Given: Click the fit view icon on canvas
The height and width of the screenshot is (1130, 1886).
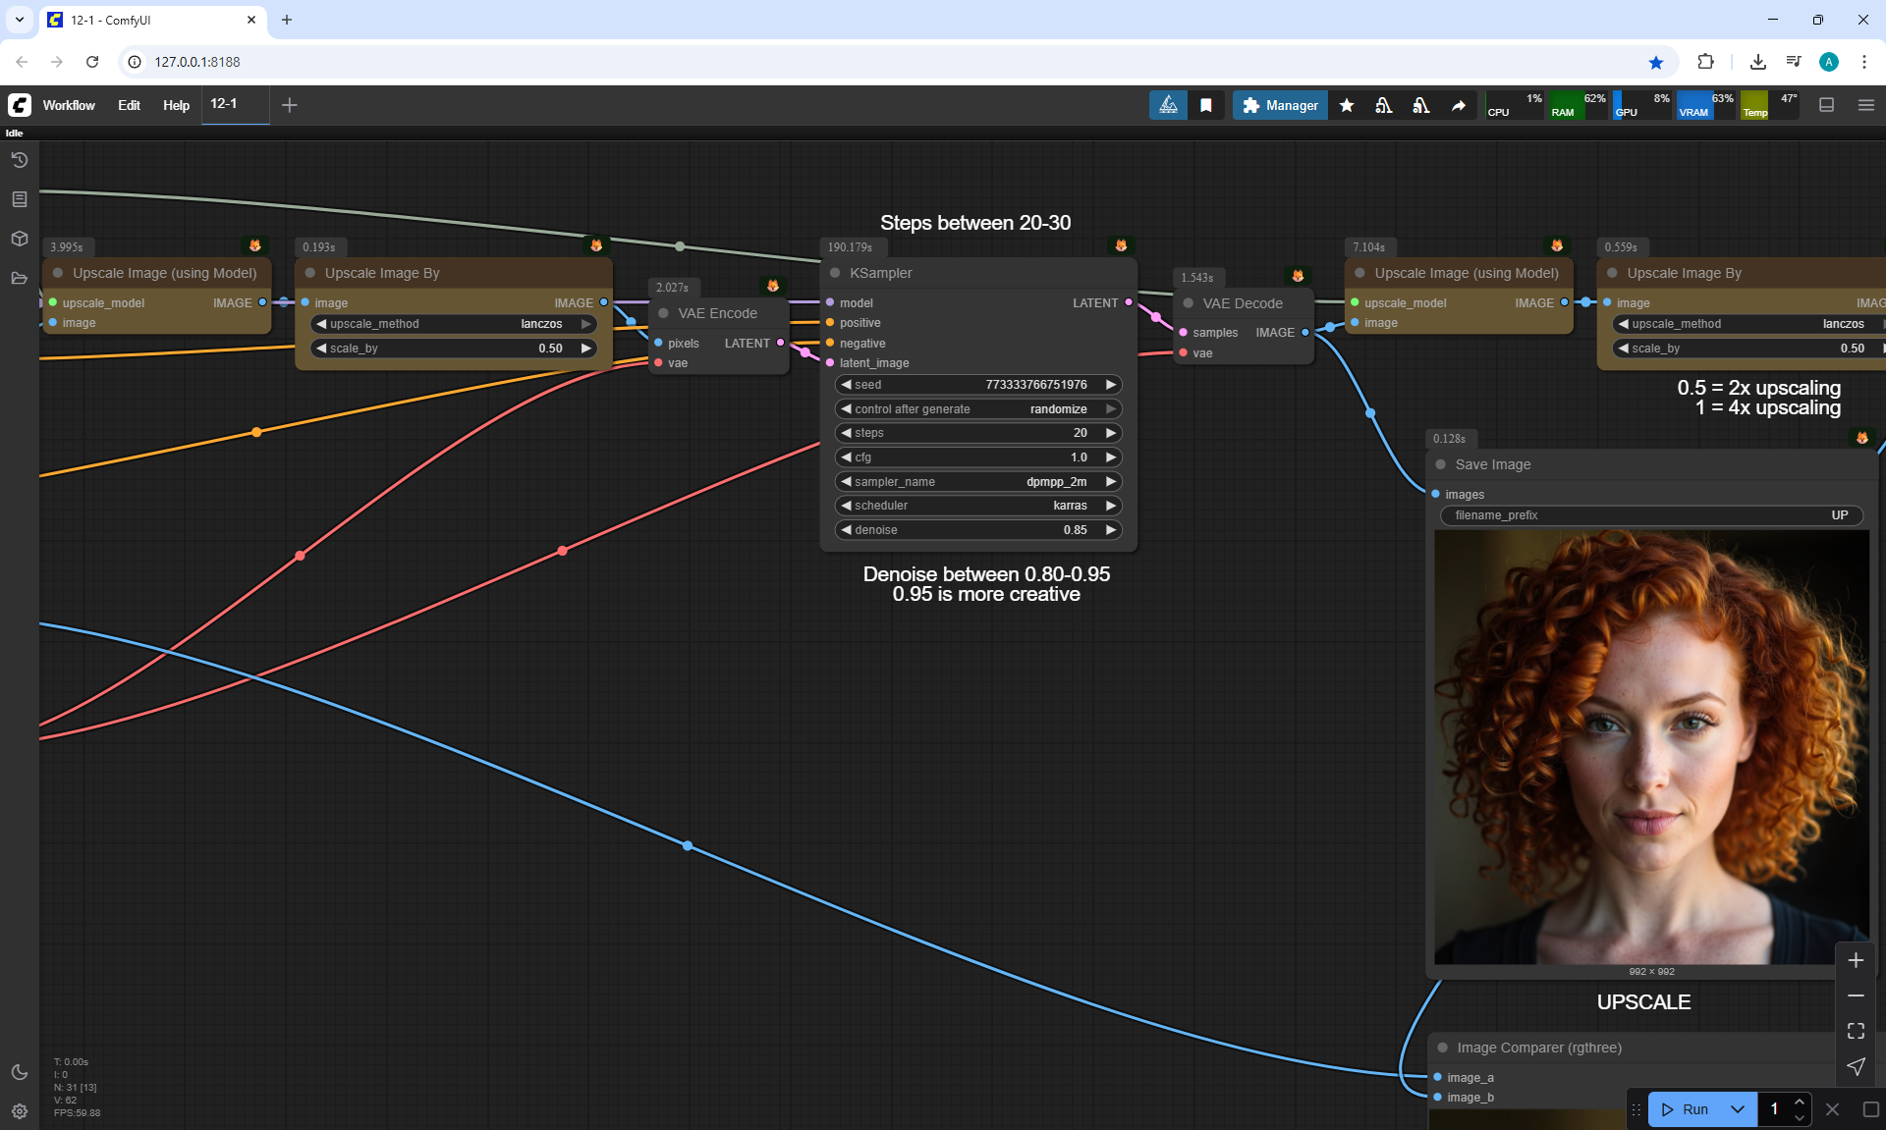Looking at the screenshot, I should (1855, 1031).
